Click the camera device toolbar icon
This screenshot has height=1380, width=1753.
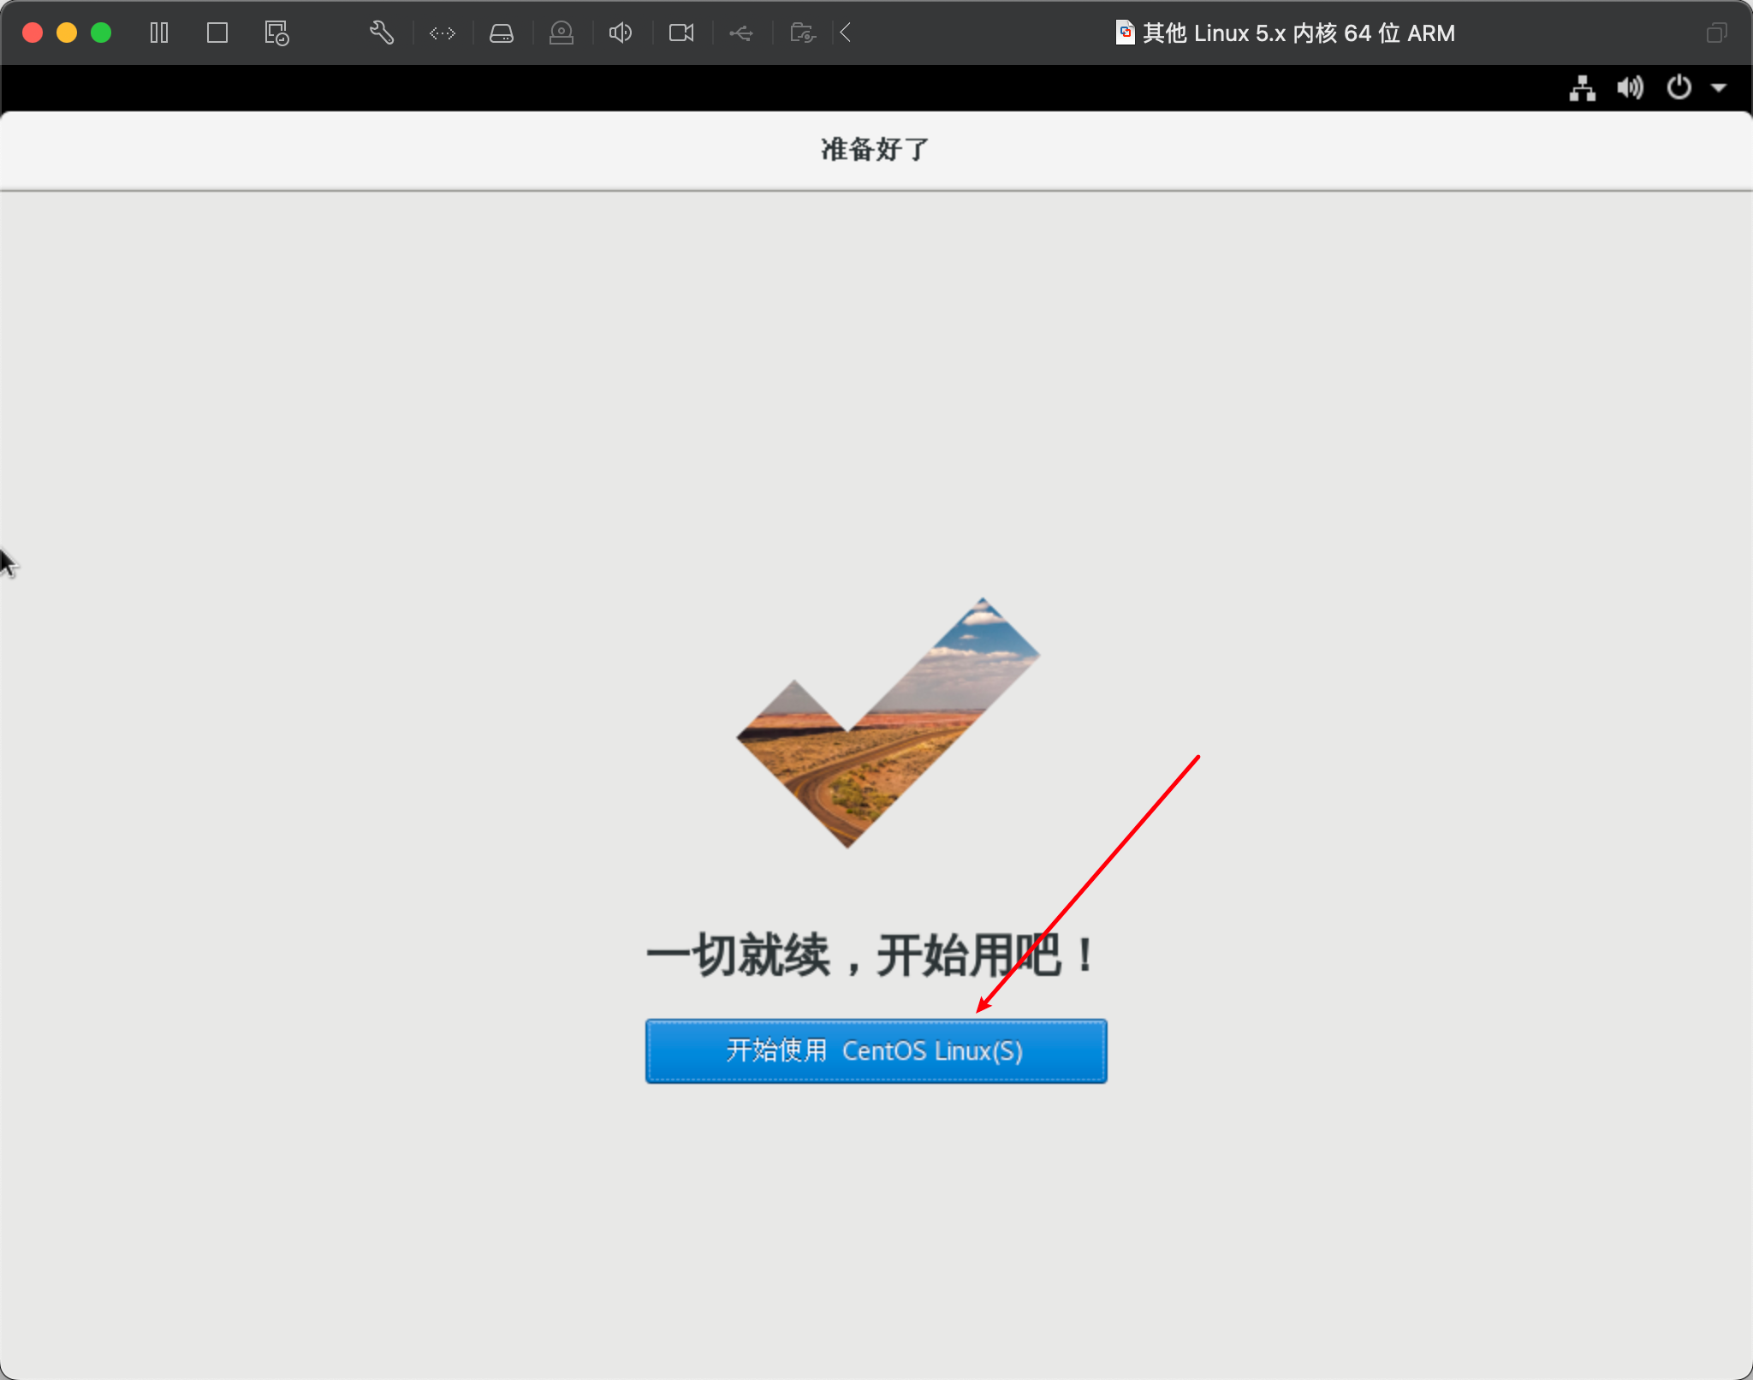(681, 33)
